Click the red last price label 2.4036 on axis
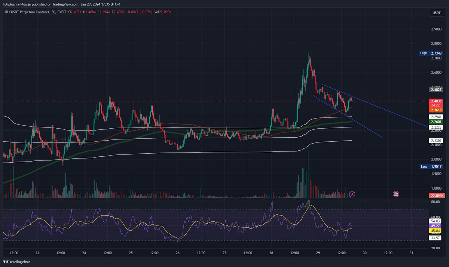449x267 pixels. click(436, 101)
